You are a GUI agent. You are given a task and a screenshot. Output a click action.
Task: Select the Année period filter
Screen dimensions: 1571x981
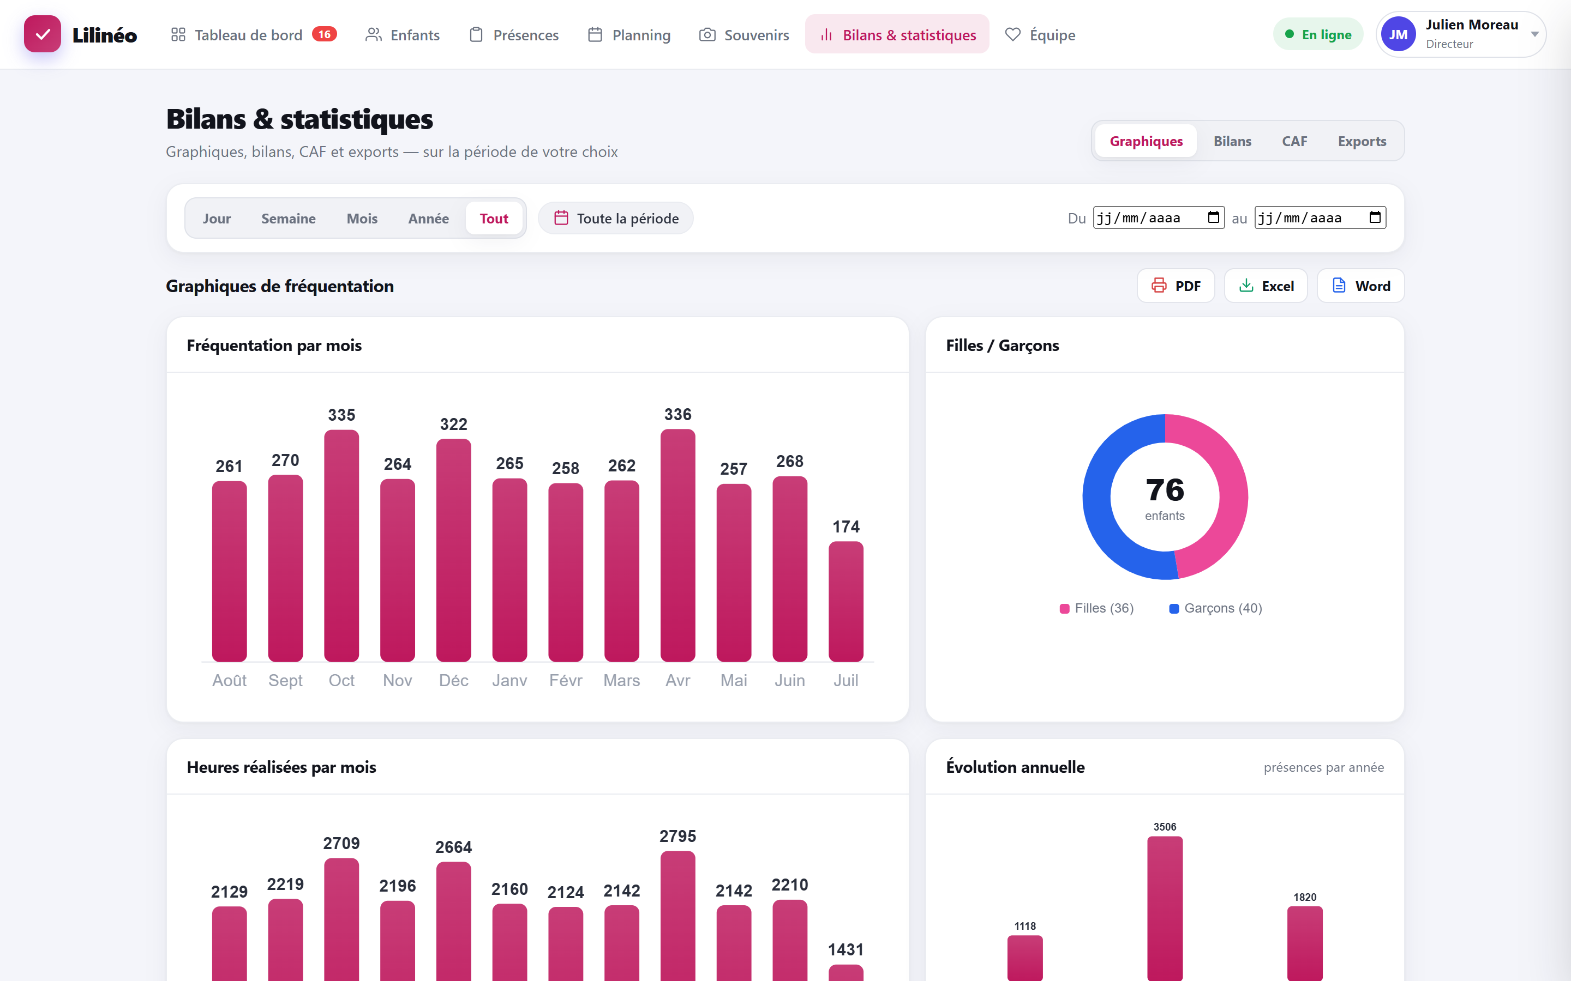pyautogui.click(x=428, y=218)
